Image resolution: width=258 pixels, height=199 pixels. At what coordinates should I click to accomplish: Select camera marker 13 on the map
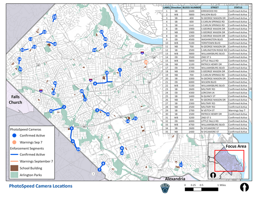point(30,39)
